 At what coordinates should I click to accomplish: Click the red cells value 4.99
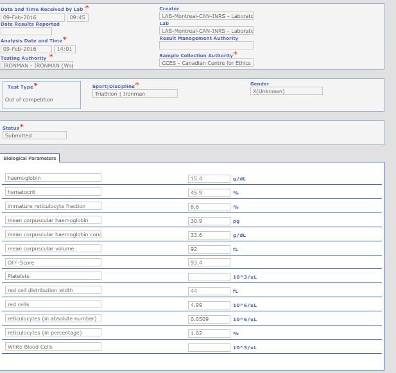tap(209, 305)
